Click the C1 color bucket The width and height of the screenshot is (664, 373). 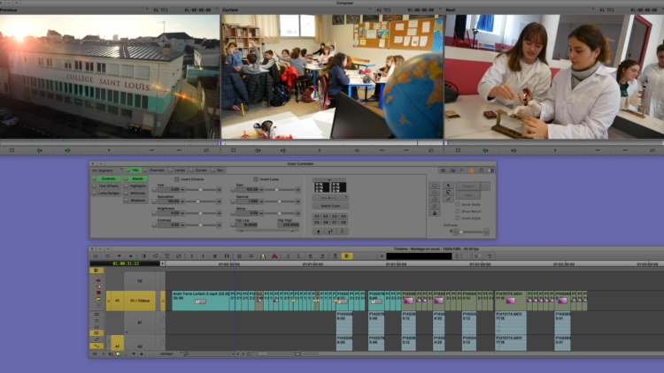tap(317, 216)
